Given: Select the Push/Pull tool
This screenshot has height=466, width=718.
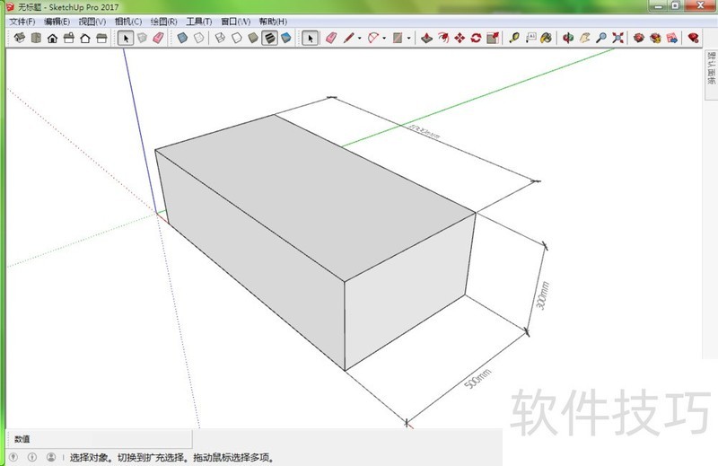Looking at the screenshot, I should 427,38.
